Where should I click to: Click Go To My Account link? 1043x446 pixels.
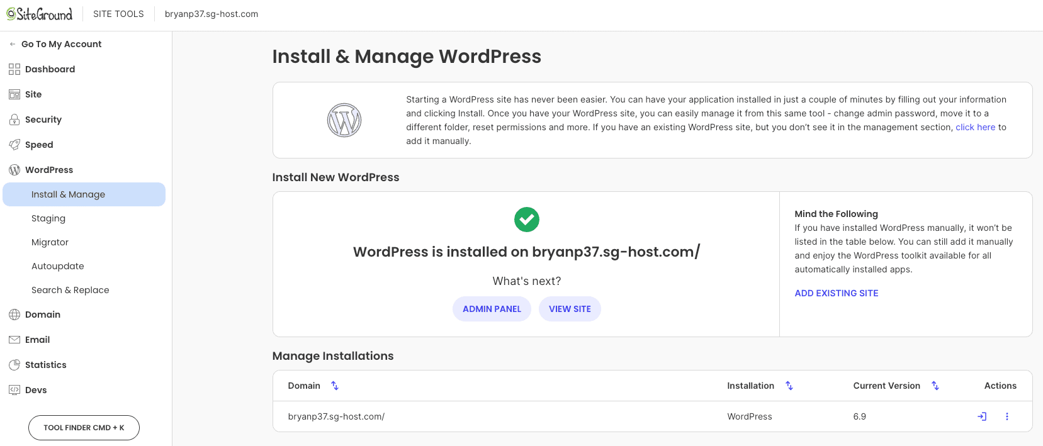61,44
